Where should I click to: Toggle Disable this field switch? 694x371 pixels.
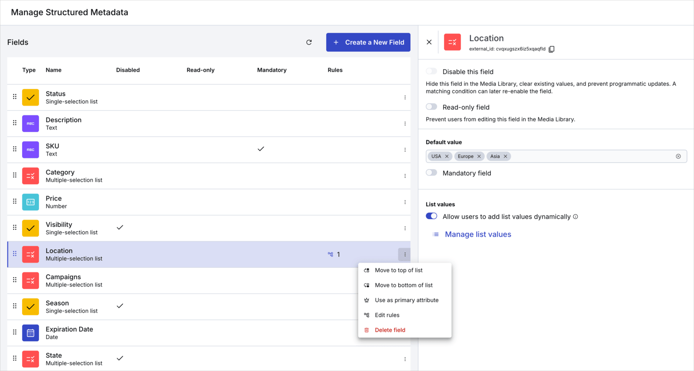431,71
